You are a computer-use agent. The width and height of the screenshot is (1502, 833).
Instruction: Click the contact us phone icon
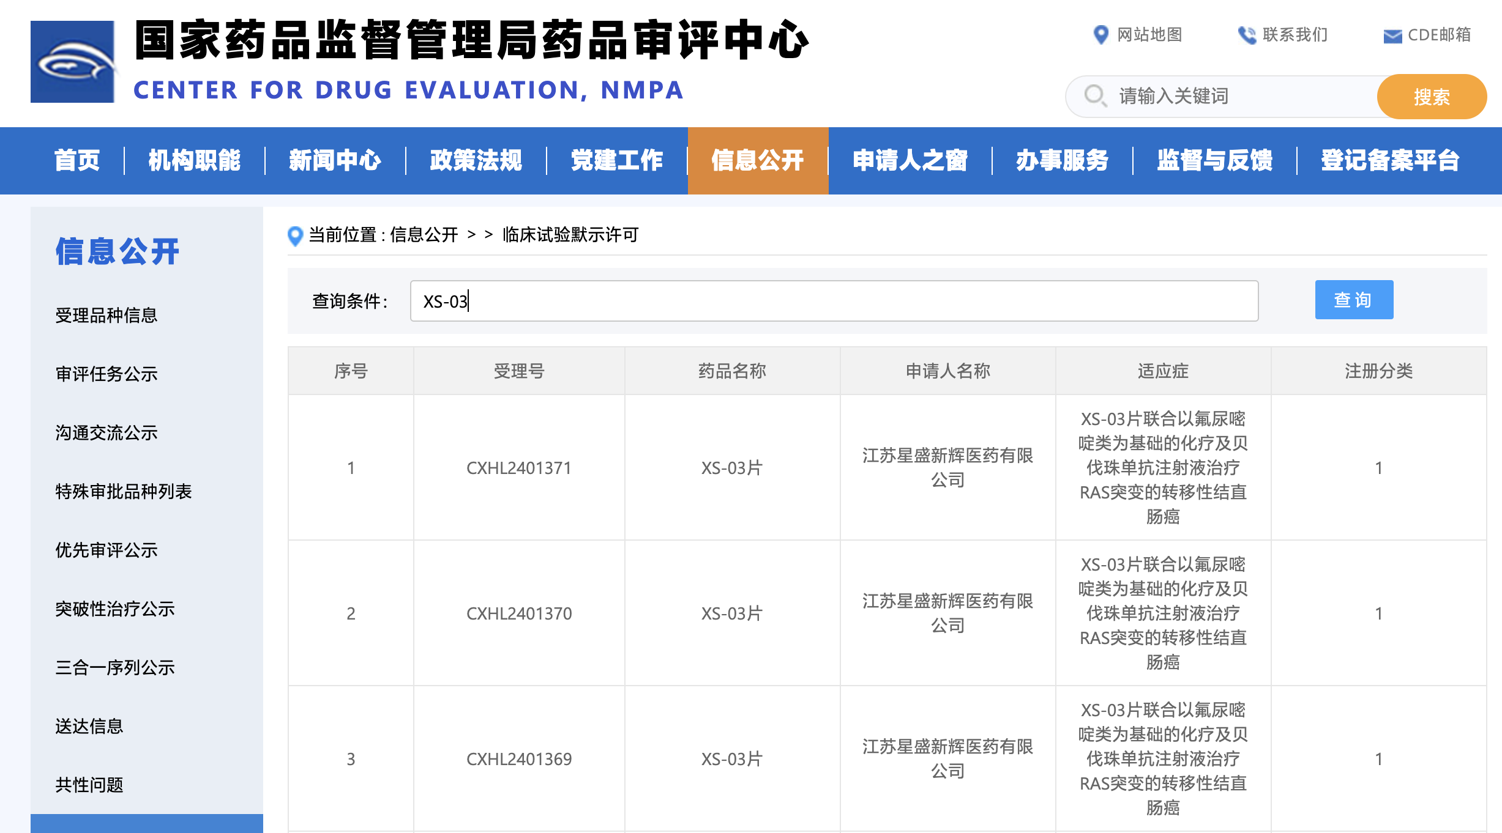click(x=1246, y=35)
